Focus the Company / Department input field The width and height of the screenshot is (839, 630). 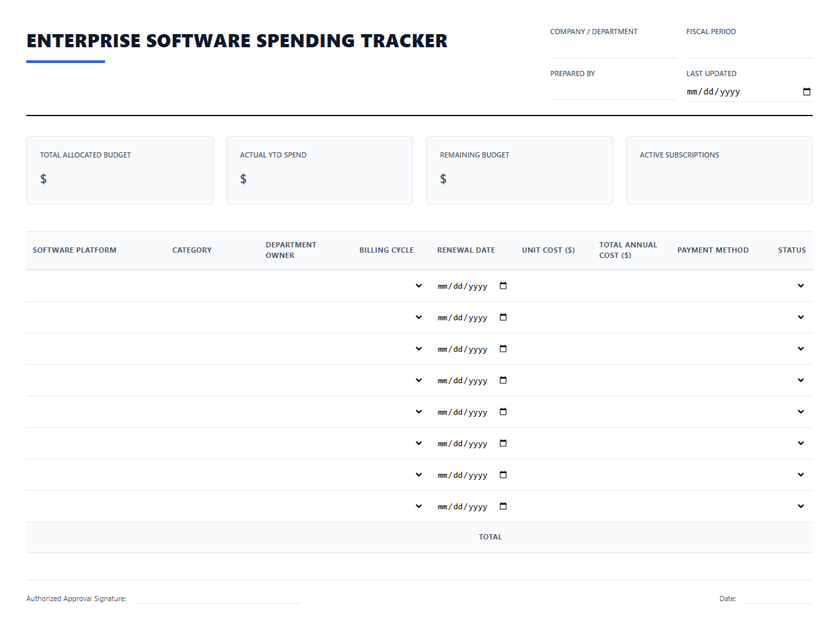pyautogui.click(x=613, y=49)
